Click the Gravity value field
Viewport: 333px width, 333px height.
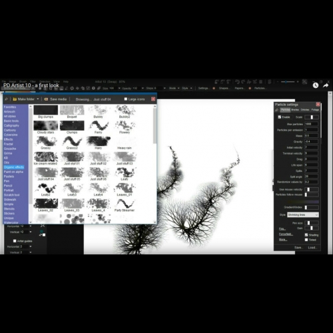[x=311, y=141]
